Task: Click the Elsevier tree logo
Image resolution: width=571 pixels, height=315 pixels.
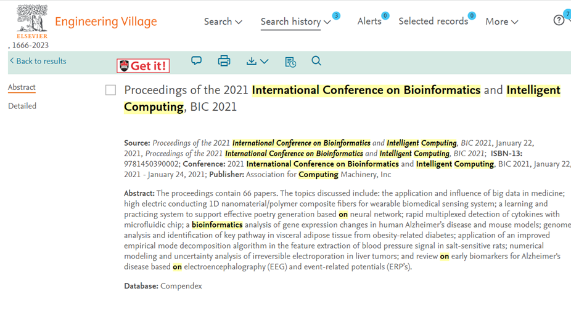Action: click(x=32, y=21)
